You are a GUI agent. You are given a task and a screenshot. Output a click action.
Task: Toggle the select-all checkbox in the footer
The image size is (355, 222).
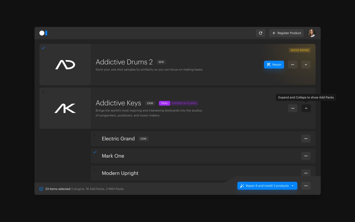pos(41,189)
